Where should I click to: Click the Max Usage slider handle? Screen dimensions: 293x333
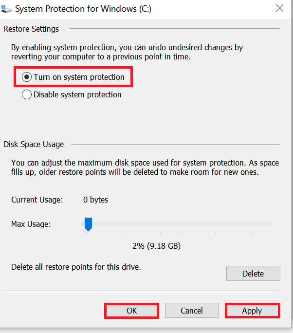88,224
